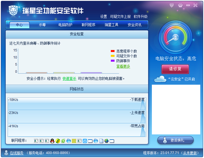Open the title bar dropdown menu arrow icon
The height and width of the screenshot is (158, 204).
[172, 5]
